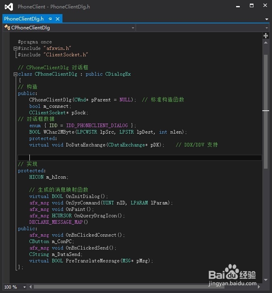Click the '// 标准构造函数' comment
The image size is (272, 293).
coord(163,99)
